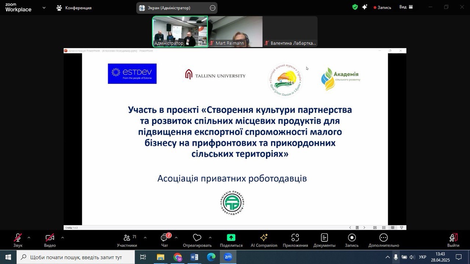The width and height of the screenshot is (470, 264).
Task: Open AI Companion
Action: tap(264, 240)
